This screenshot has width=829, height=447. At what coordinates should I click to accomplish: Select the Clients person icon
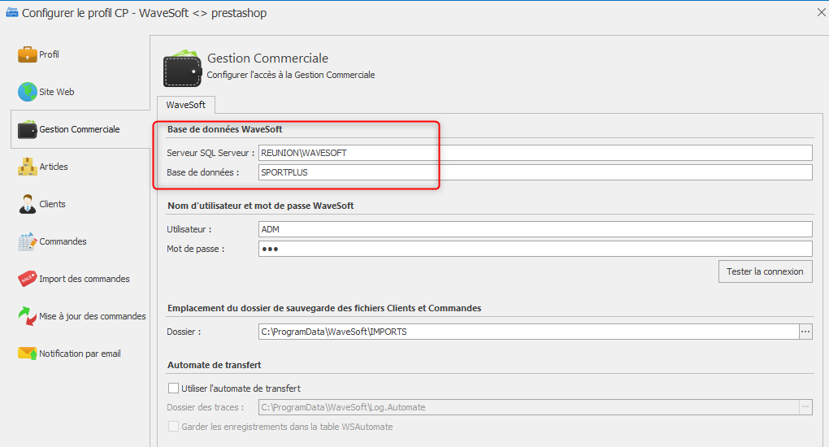coord(27,204)
